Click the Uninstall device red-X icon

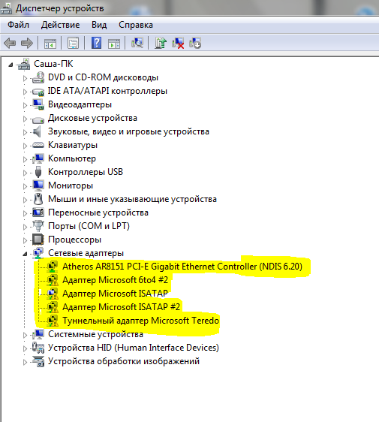(x=178, y=43)
